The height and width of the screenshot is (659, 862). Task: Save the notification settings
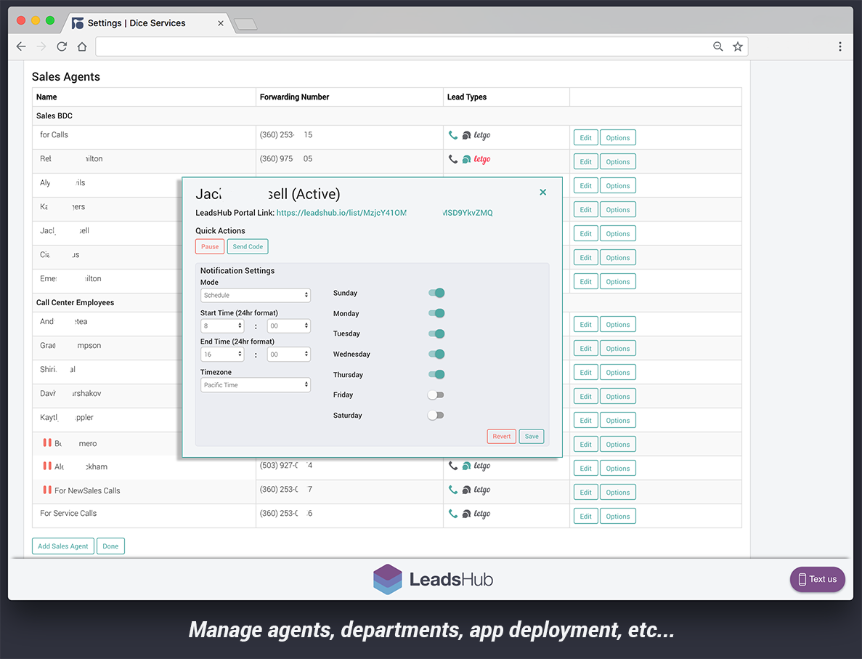pos(532,436)
